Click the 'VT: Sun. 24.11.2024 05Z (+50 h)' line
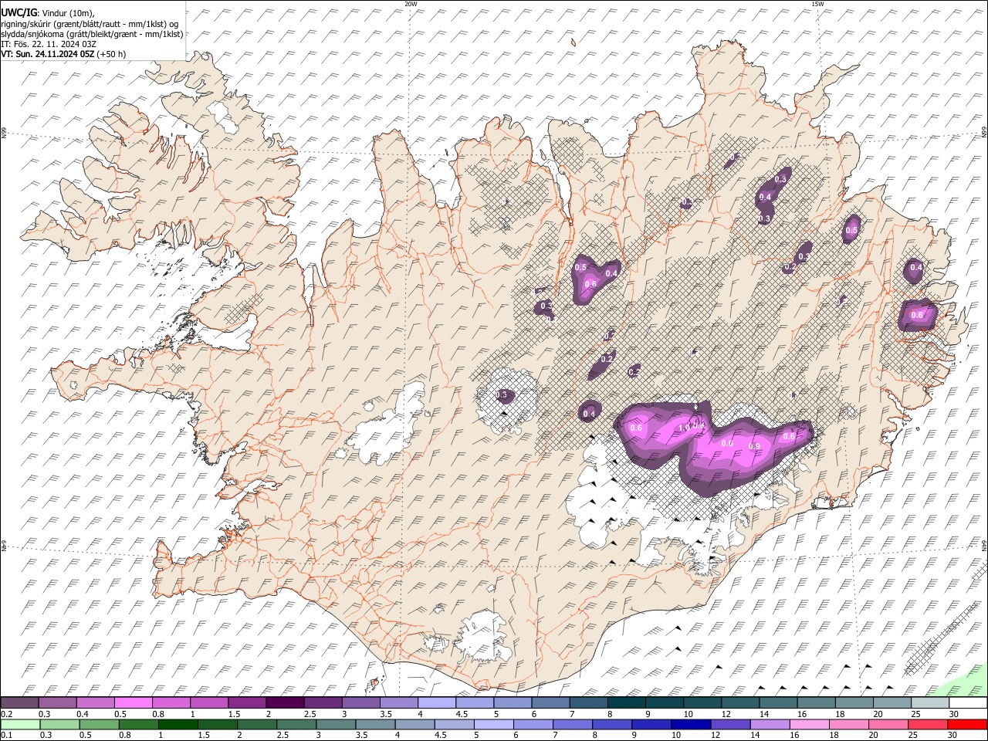 tap(63, 54)
